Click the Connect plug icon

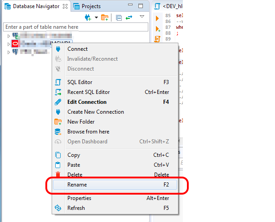58,49
